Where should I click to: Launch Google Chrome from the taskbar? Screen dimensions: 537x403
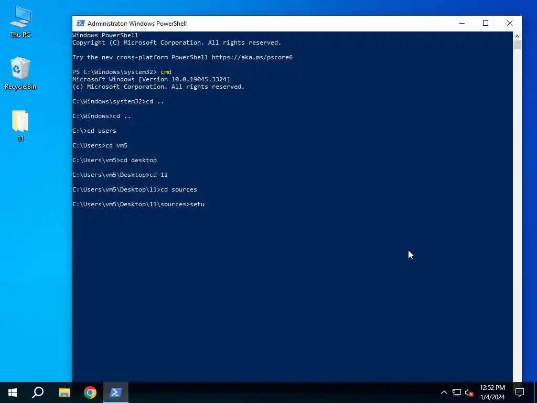coord(90,393)
